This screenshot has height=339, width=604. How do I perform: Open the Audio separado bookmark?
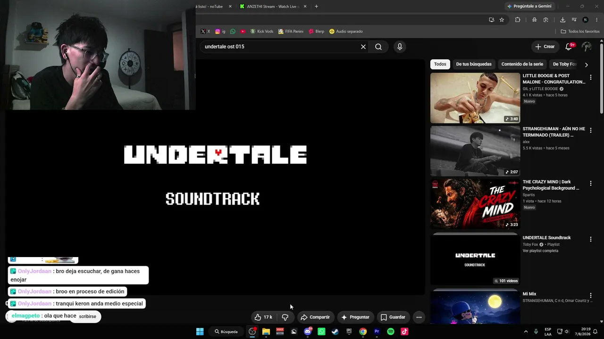(346, 32)
